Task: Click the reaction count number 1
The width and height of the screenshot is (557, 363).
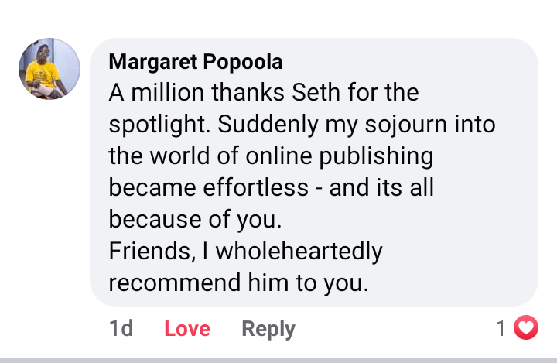Action: (x=501, y=329)
